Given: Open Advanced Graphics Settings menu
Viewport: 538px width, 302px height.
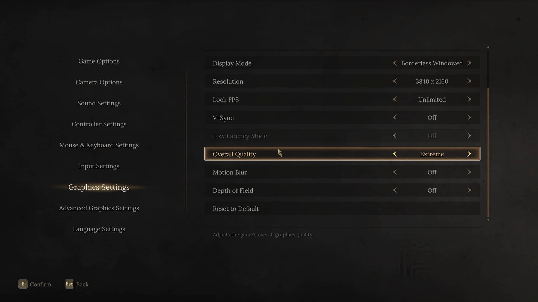Looking at the screenshot, I should pos(99,208).
